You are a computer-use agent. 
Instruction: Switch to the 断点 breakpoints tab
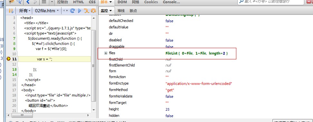point(133,11)
